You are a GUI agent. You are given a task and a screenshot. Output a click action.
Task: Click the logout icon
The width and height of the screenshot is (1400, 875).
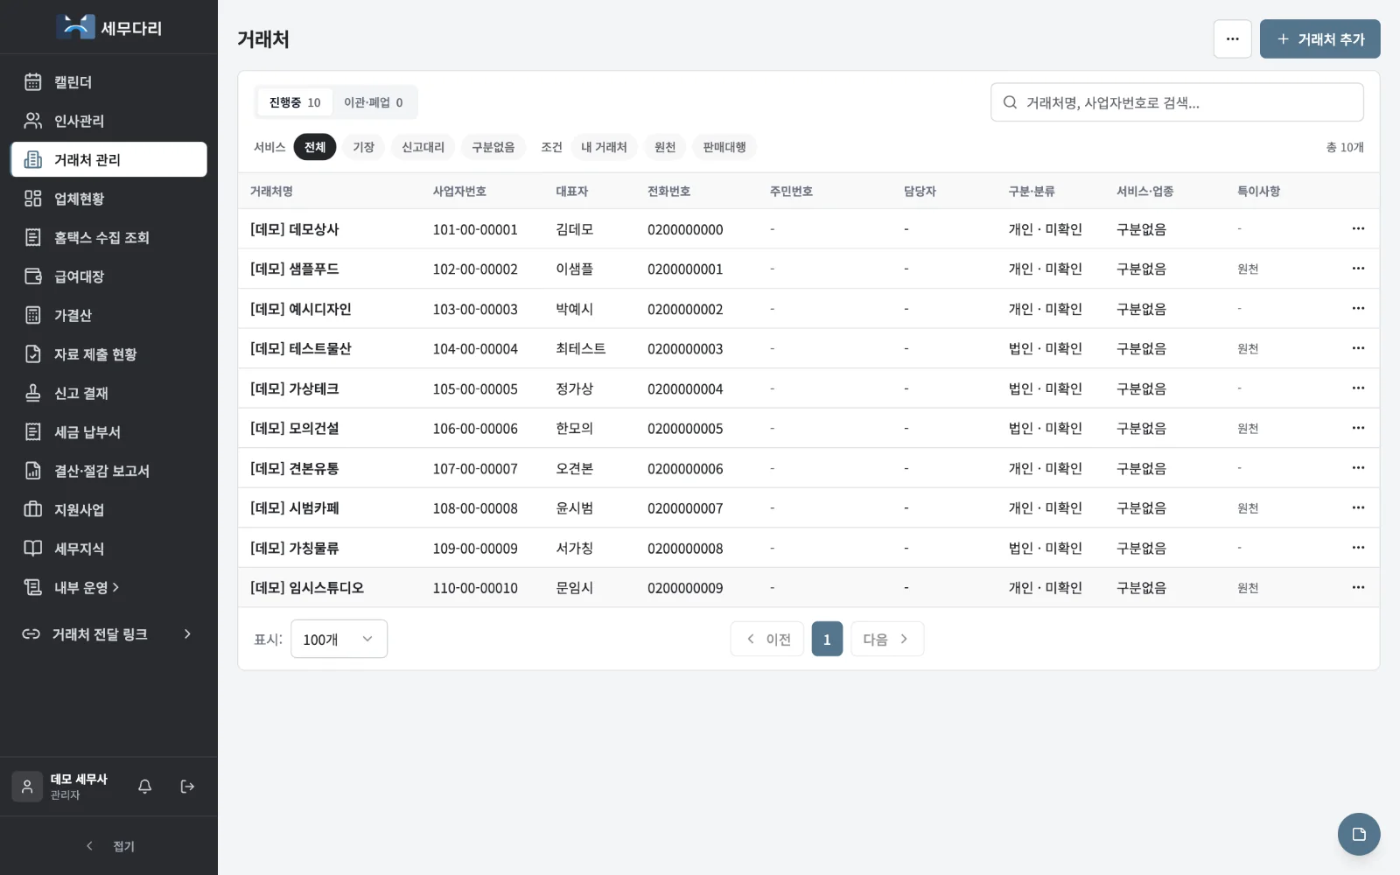coord(187,787)
